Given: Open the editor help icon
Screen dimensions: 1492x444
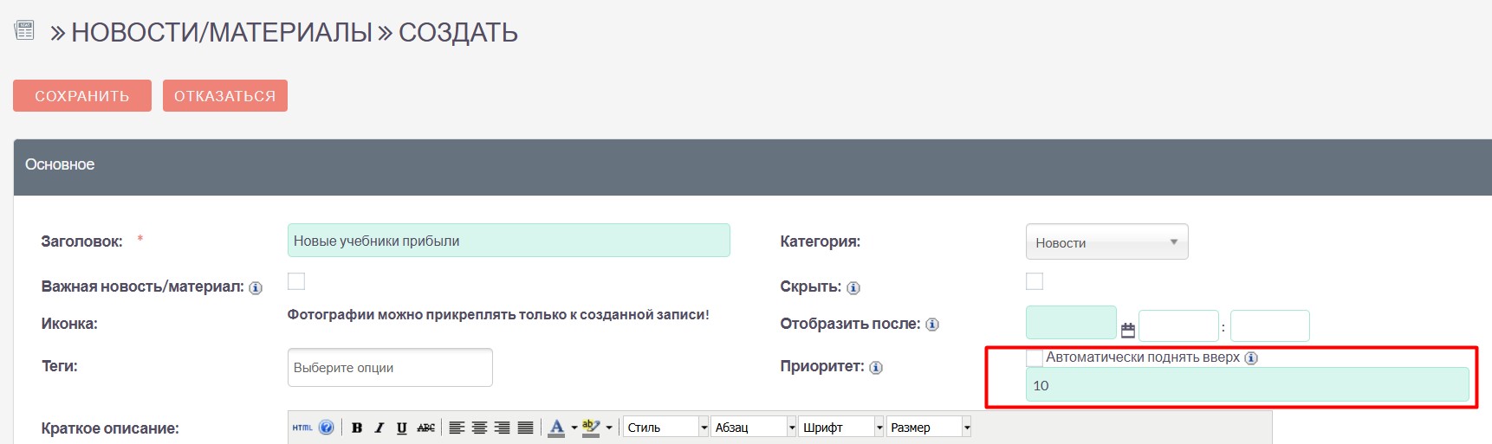Looking at the screenshot, I should click(x=326, y=428).
